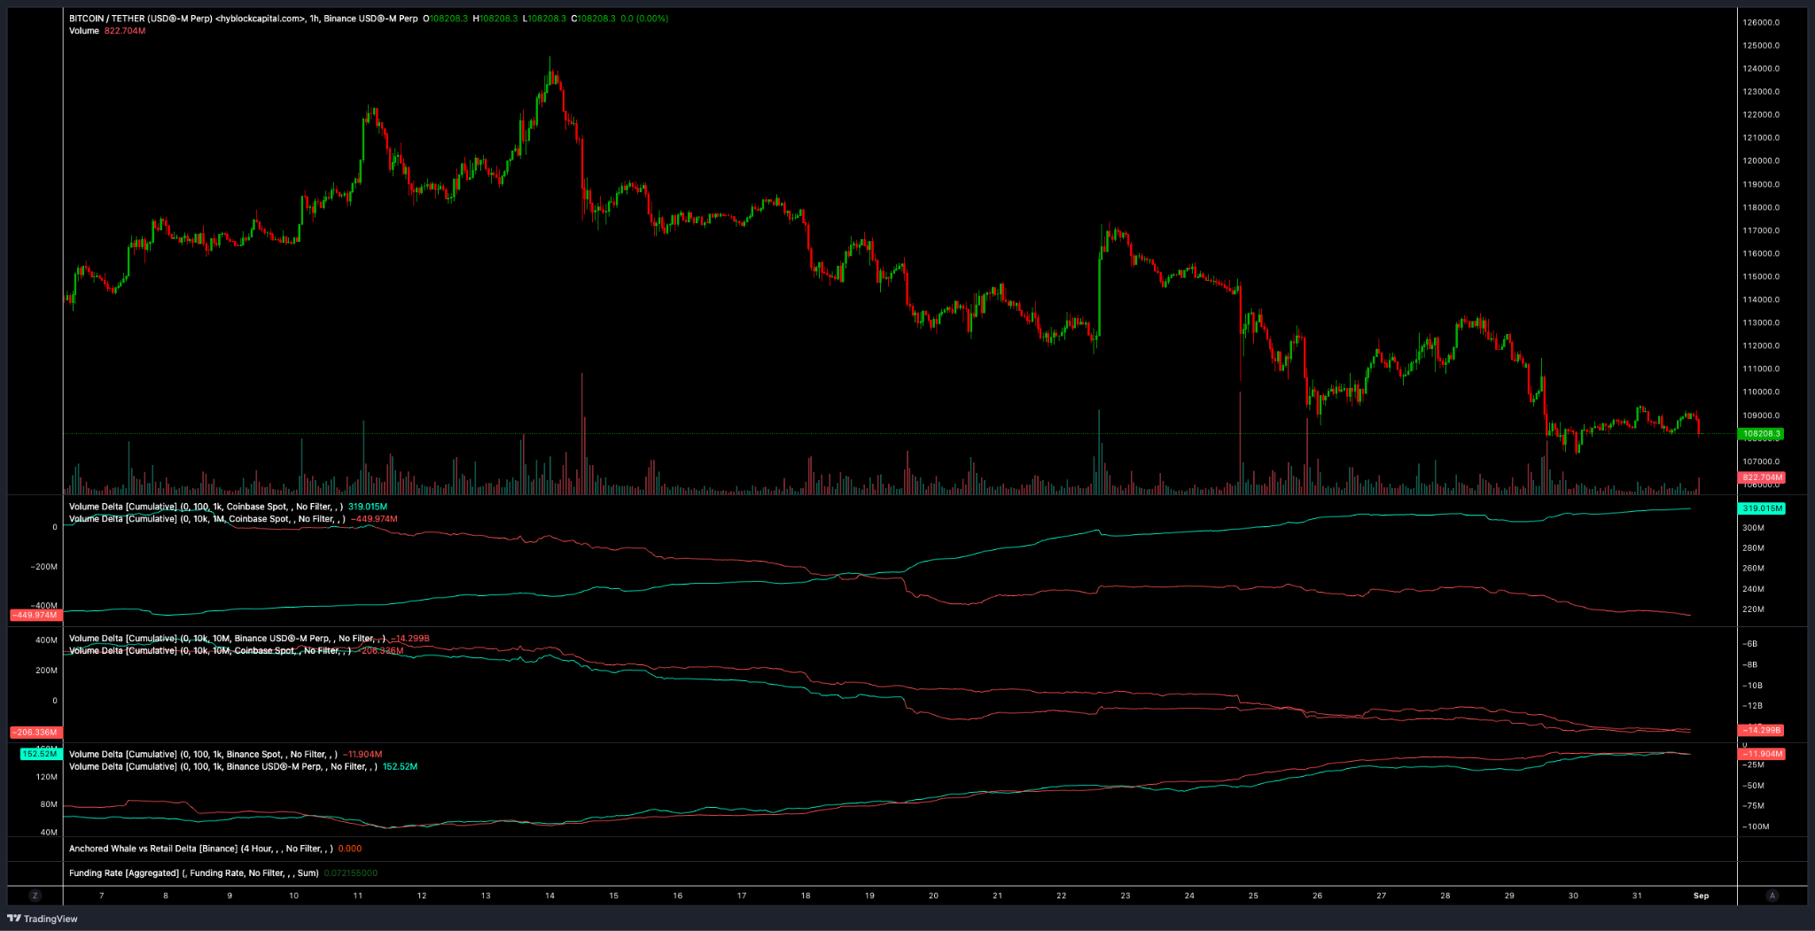This screenshot has width=1815, height=931.
Task: Click date 14 on the time axis
Action: coord(549,896)
